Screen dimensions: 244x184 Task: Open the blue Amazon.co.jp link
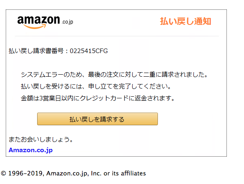pos(31,150)
